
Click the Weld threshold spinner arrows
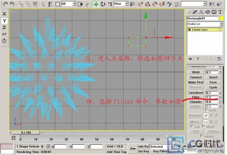point(220,72)
